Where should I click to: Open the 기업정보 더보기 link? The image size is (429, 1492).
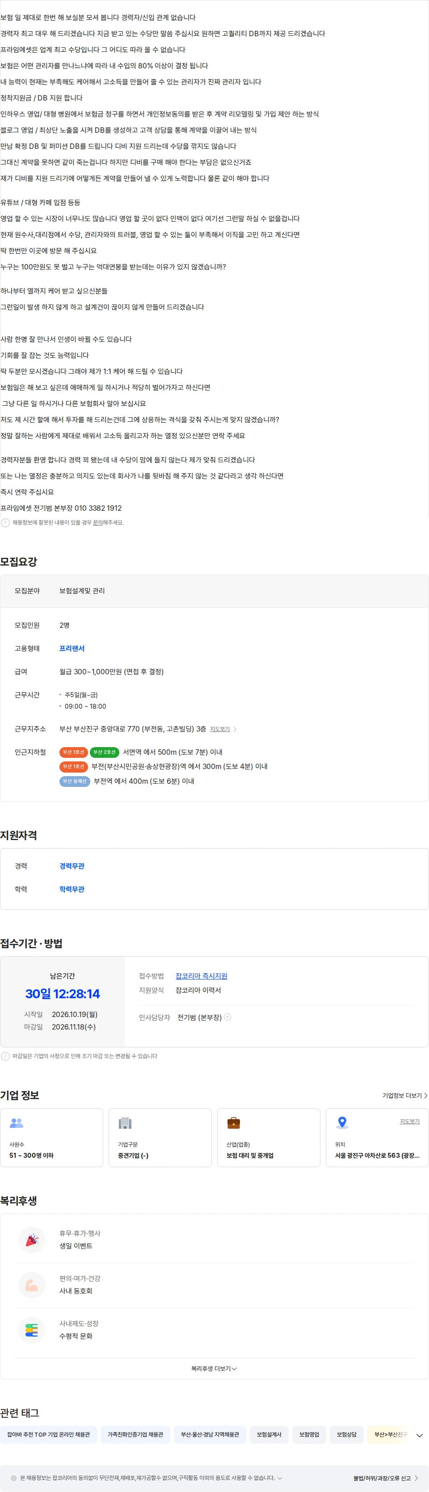pos(402,1096)
